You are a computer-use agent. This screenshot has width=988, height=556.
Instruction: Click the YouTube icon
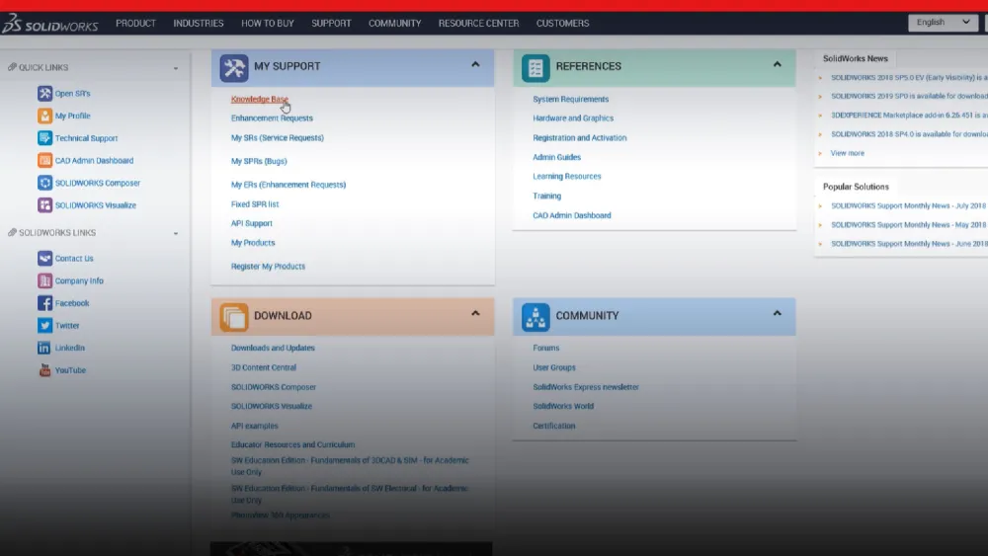(x=44, y=370)
